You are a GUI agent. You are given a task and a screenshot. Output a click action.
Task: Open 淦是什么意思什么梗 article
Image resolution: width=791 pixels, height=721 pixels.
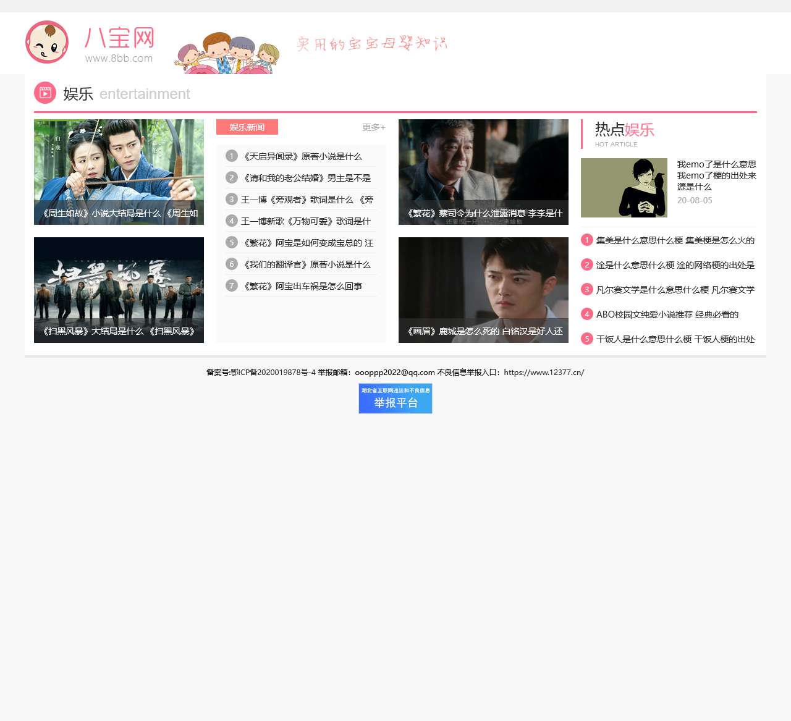(675, 265)
